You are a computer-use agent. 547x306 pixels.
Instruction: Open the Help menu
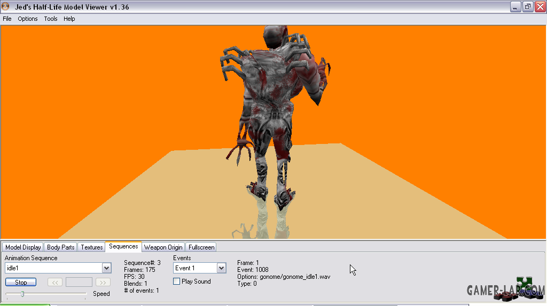[69, 19]
